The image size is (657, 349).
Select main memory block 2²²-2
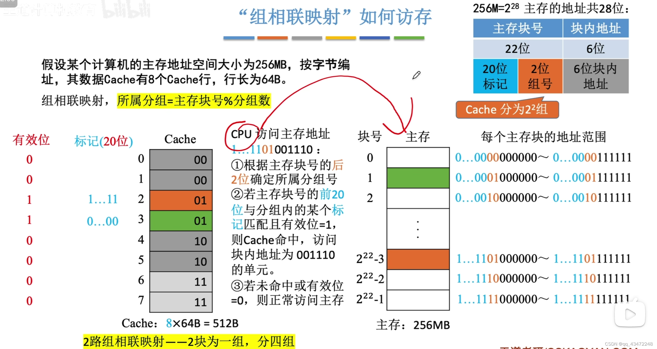click(x=418, y=279)
